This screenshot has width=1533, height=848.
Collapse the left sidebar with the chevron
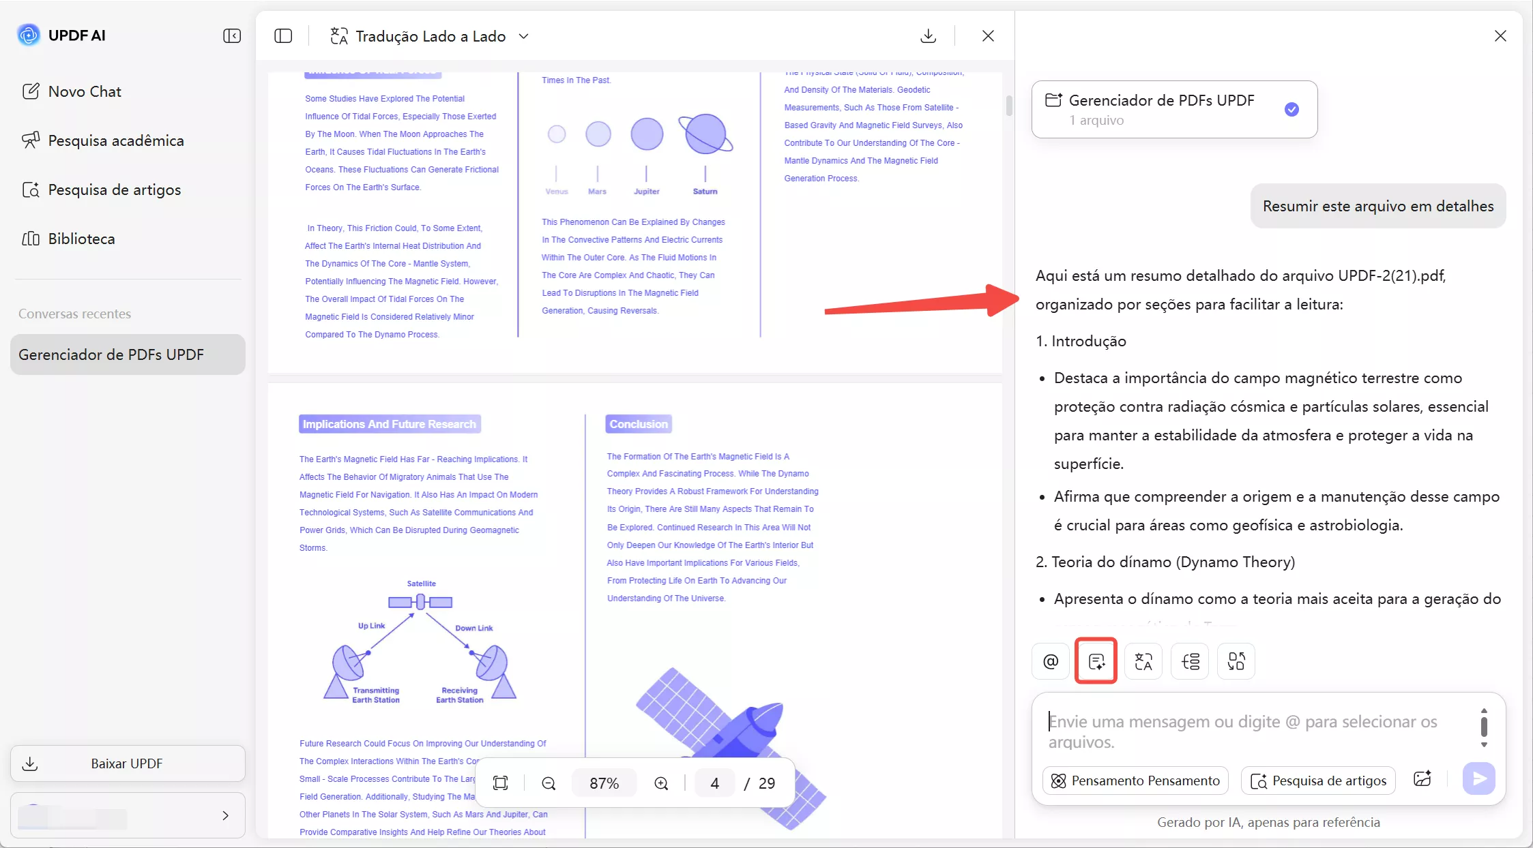[231, 35]
